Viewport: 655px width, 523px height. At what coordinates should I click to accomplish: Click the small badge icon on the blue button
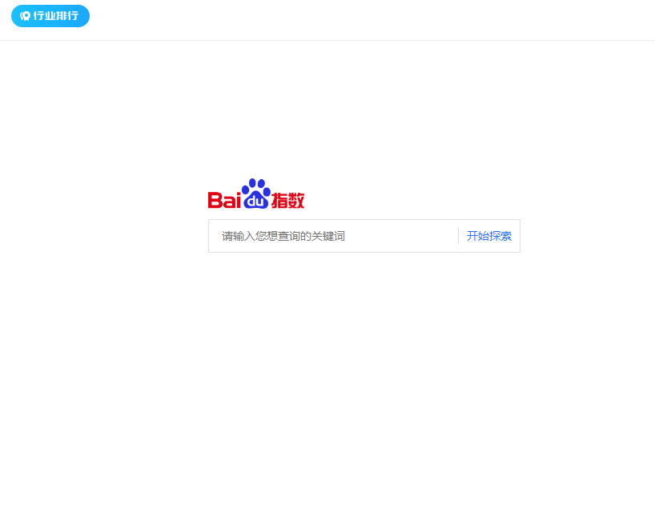25,16
